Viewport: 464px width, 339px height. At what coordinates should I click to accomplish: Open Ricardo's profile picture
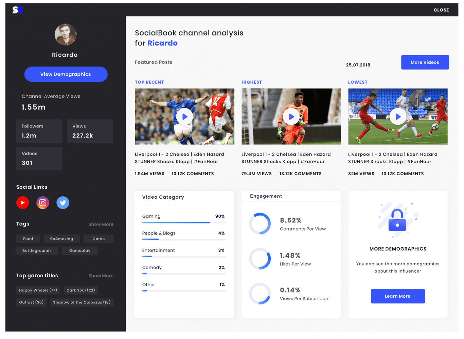[66, 34]
